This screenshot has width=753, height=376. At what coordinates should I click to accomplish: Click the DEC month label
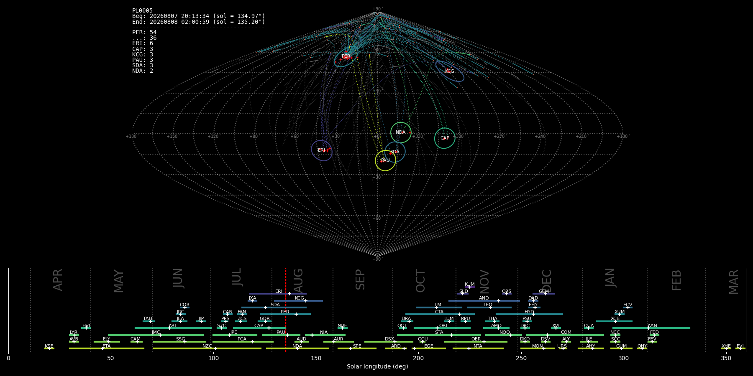pos(547,281)
